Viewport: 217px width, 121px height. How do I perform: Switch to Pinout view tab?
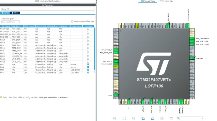coord(148,1)
